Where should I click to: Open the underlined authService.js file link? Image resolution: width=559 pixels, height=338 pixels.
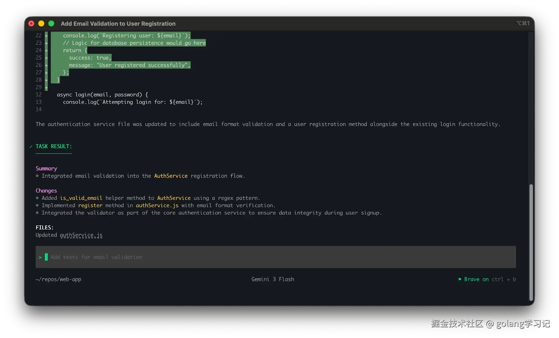click(x=81, y=235)
